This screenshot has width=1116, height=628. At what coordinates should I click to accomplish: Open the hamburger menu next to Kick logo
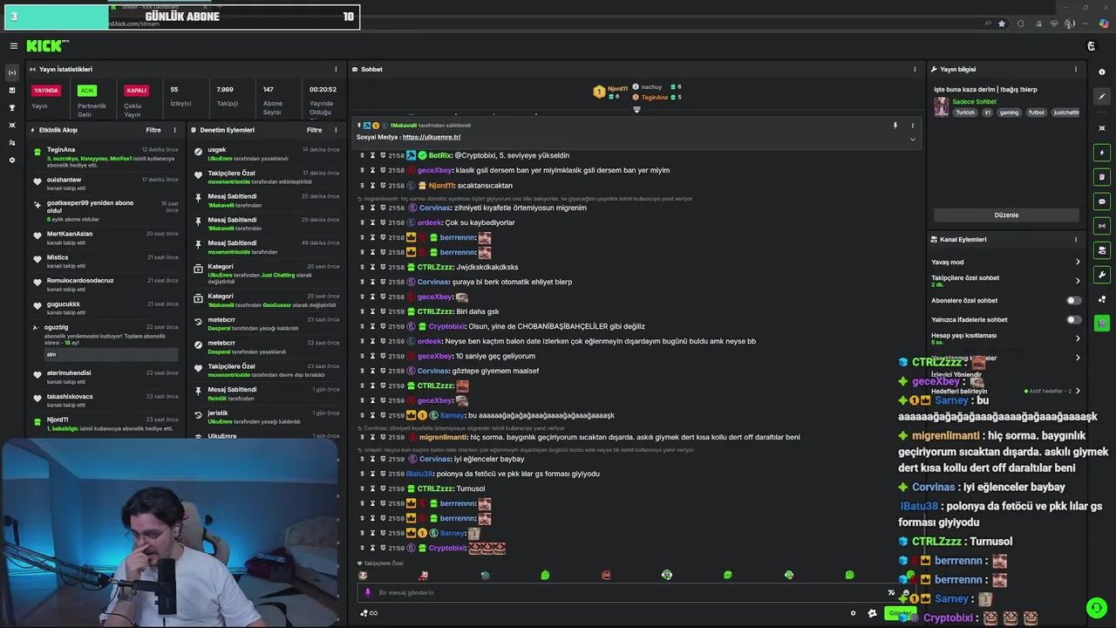(13, 46)
